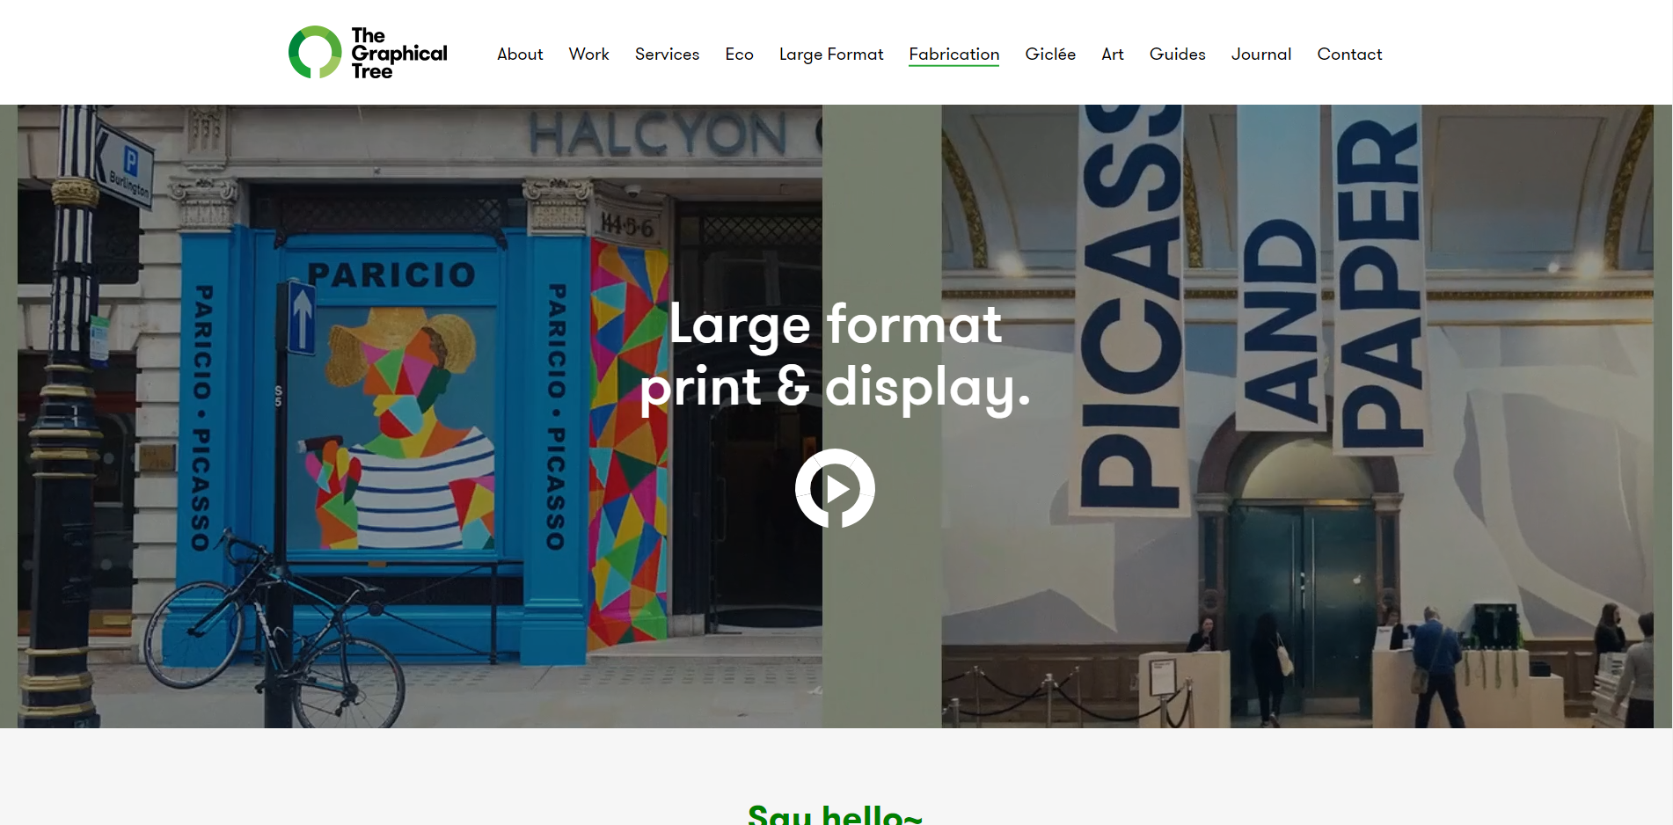Click The Graphical Tree logo icon
The height and width of the screenshot is (825, 1673).
pos(316,52)
